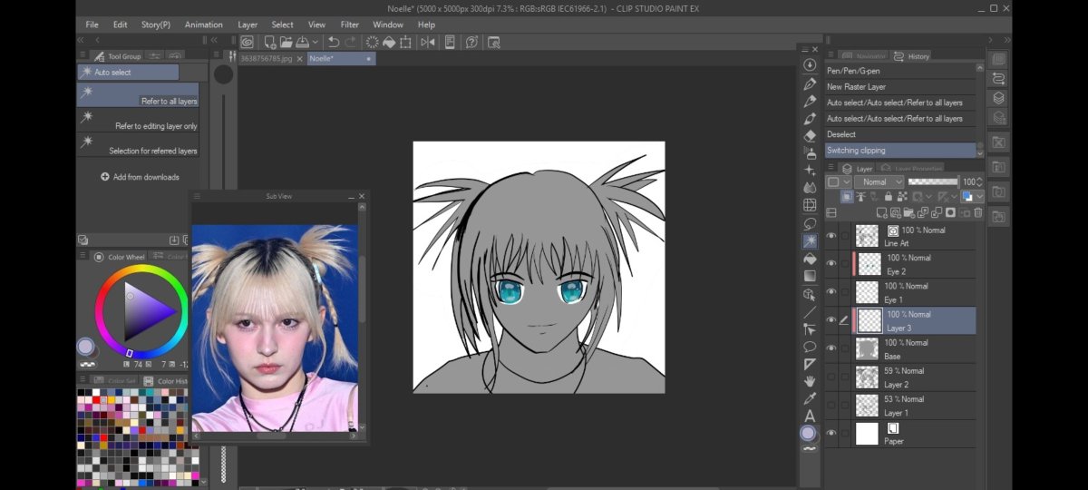Open Clip Studio support help icon
1088x490 pixels.
471,42
